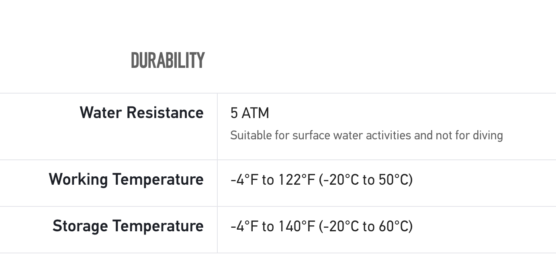
Task: Click the 5 ATM value
Action: coord(249,113)
